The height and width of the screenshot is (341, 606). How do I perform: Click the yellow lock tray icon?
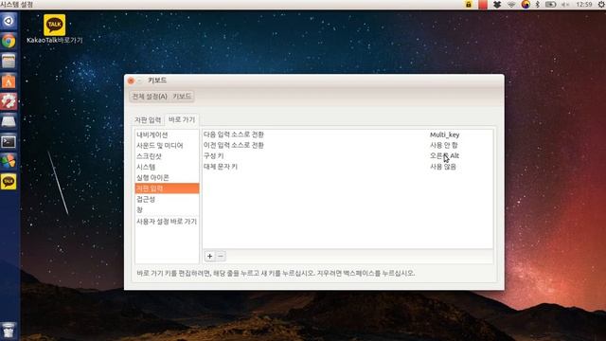tap(469, 4)
